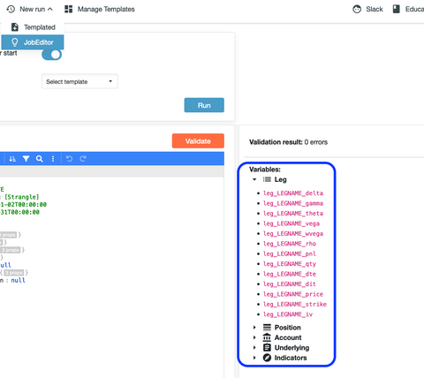424x378 pixels.
Task: Collapse the Leg variables group
Action: click(x=254, y=179)
